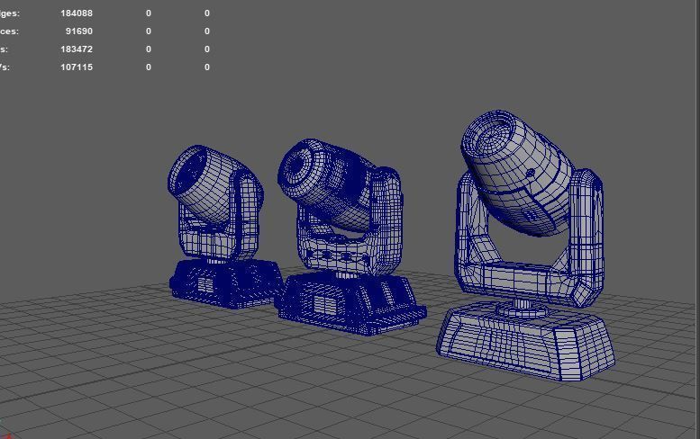
Task: Click the triangle count value 183472
Action: pyautogui.click(x=77, y=49)
